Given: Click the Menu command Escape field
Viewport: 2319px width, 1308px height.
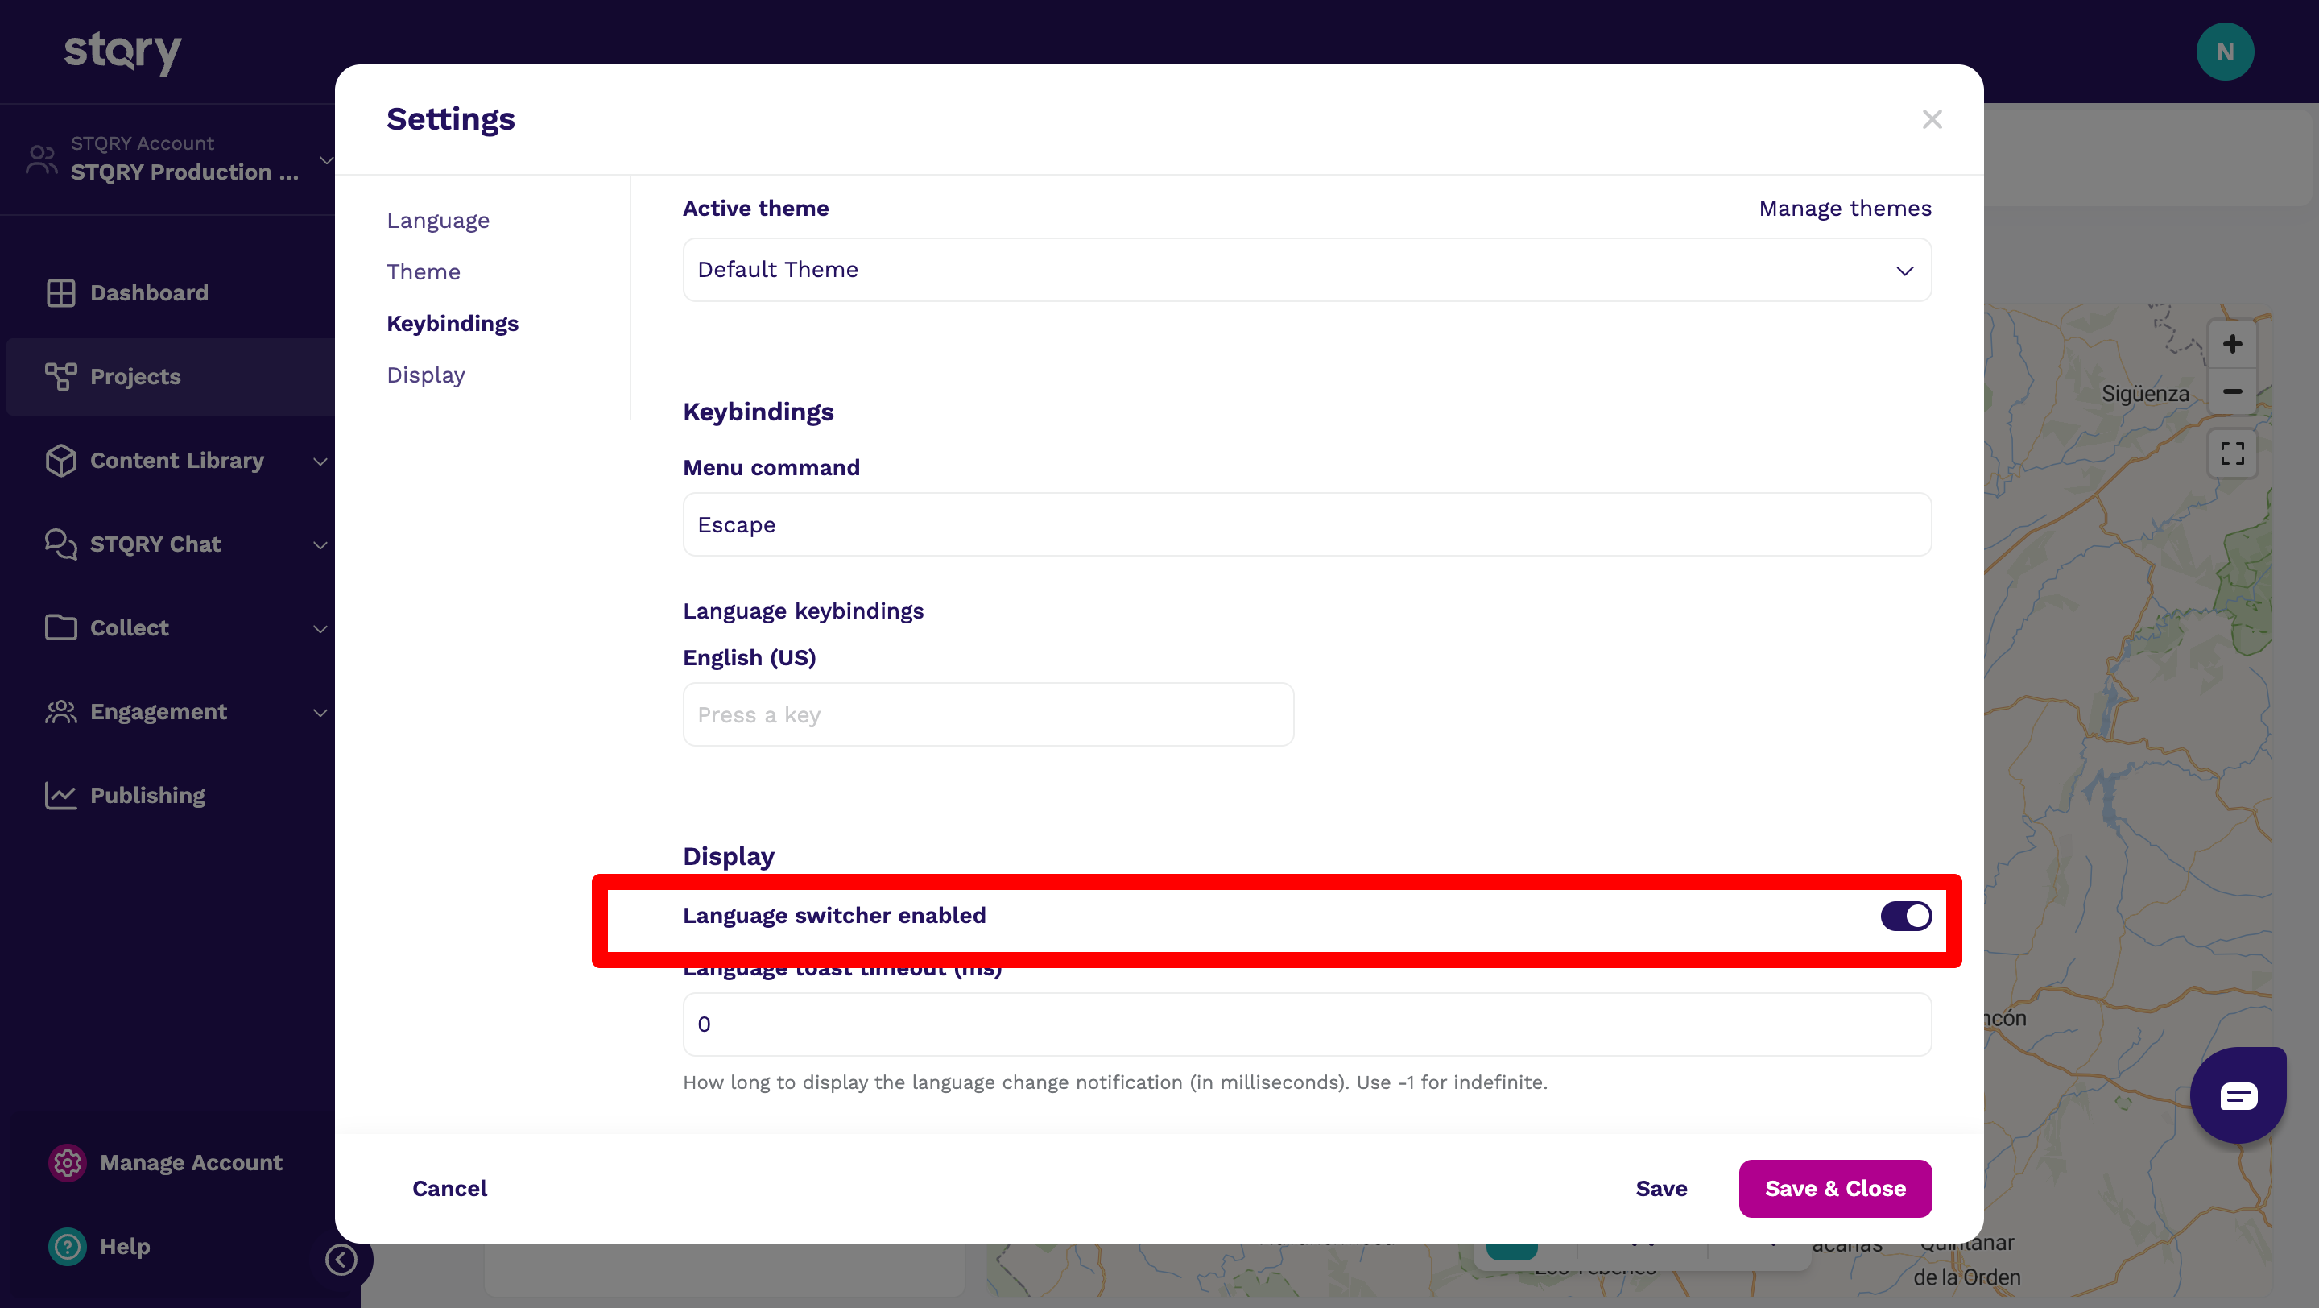Looking at the screenshot, I should [1307, 525].
